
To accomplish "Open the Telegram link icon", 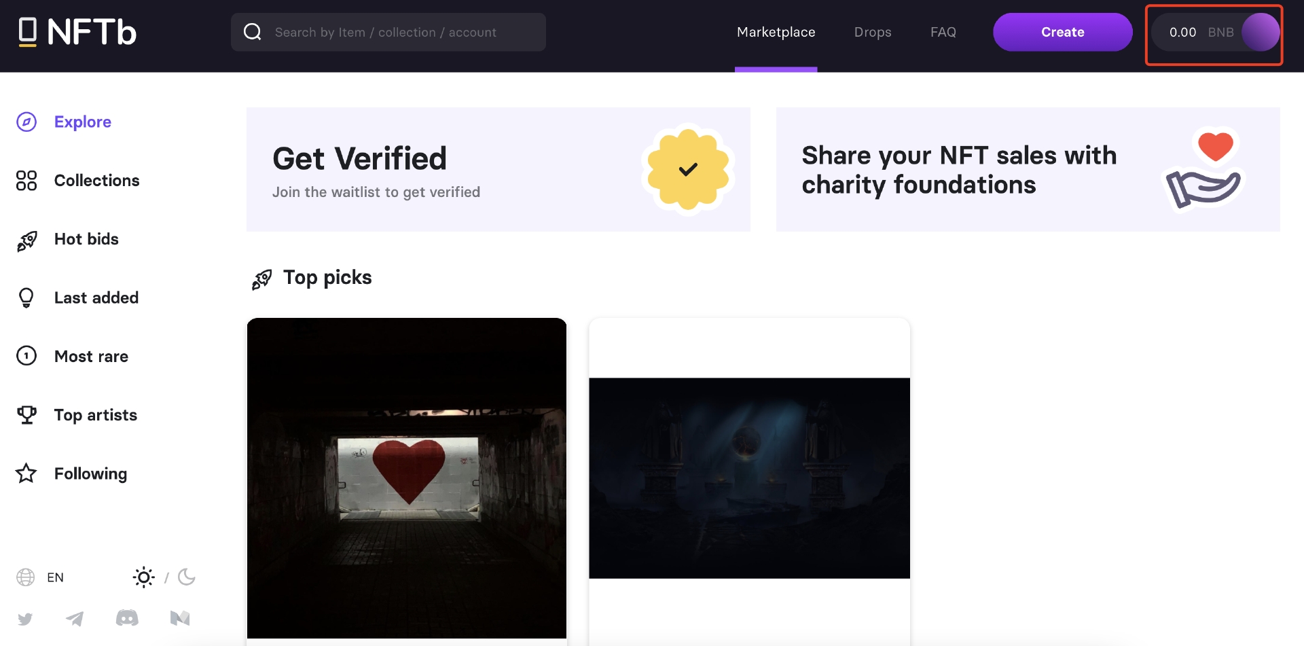I will (x=75, y=618).
